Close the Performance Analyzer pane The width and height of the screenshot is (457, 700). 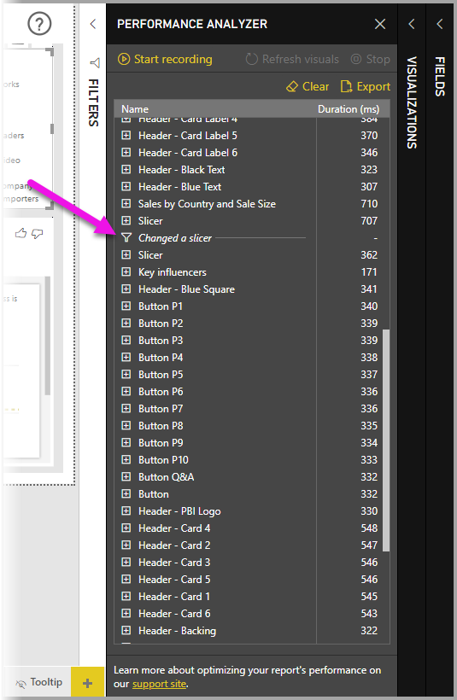coord(380,24)
